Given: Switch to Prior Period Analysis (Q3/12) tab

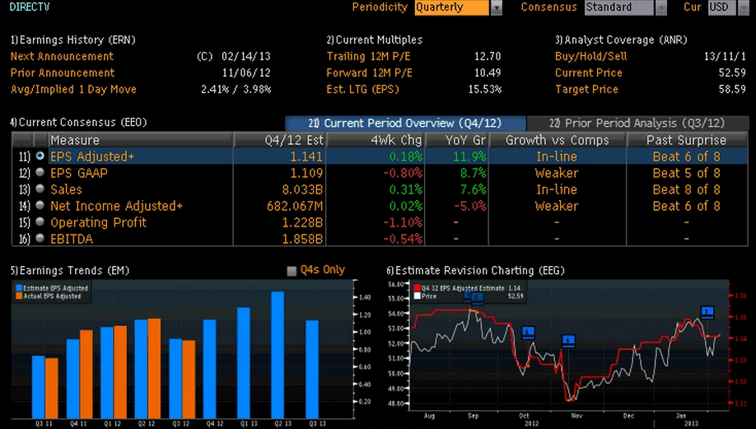Looking at the screenshot, I should click(638, 123).
